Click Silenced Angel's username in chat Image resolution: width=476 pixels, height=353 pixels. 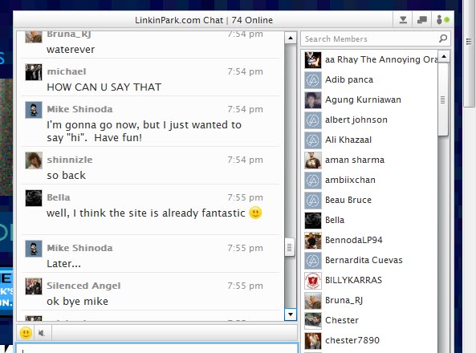click(83, 286)
